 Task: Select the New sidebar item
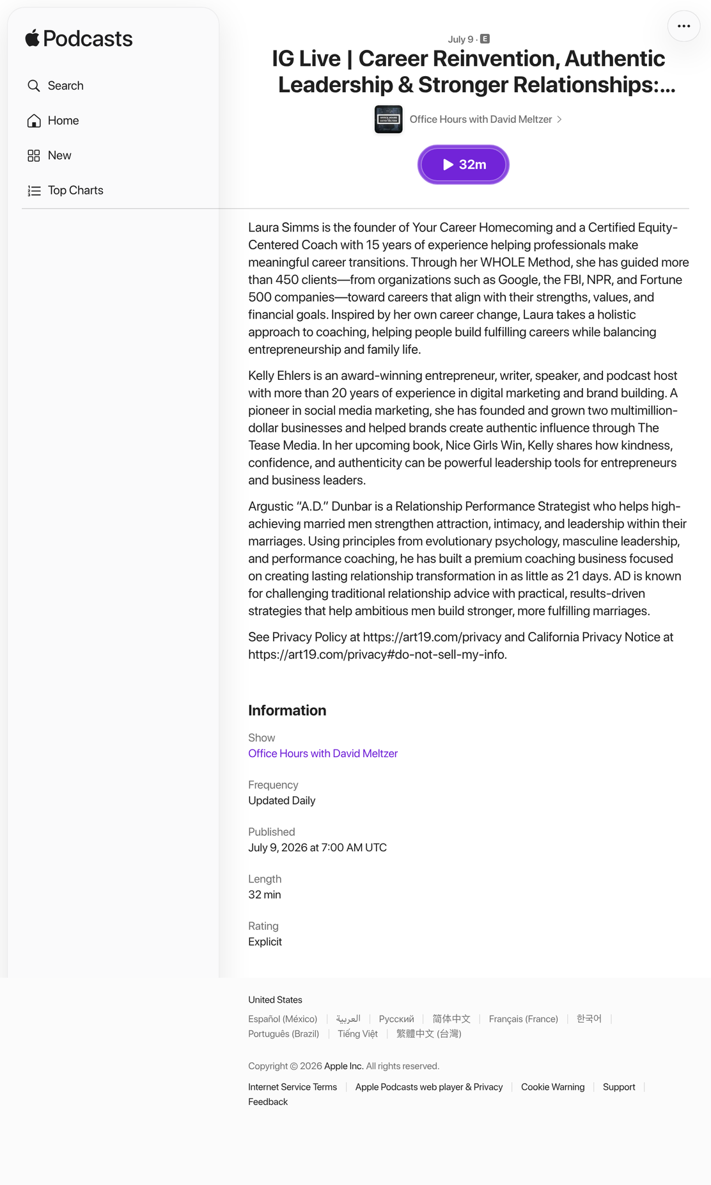tap(59, 155)
